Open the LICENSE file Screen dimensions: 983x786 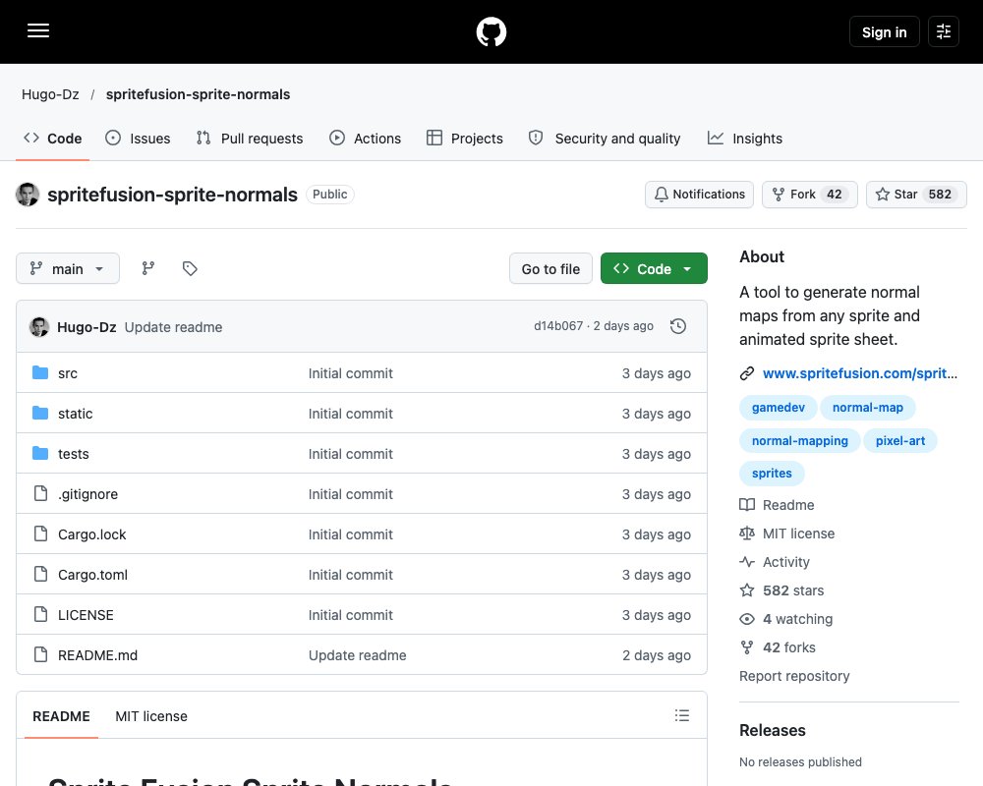click(86, 615)
